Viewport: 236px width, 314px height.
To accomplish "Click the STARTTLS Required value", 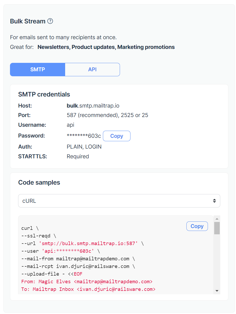I will pos(78,156).
